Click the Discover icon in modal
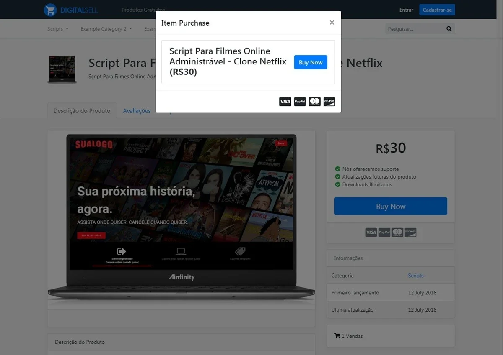This screenshot has width=503, height=355. coord(329,102)
